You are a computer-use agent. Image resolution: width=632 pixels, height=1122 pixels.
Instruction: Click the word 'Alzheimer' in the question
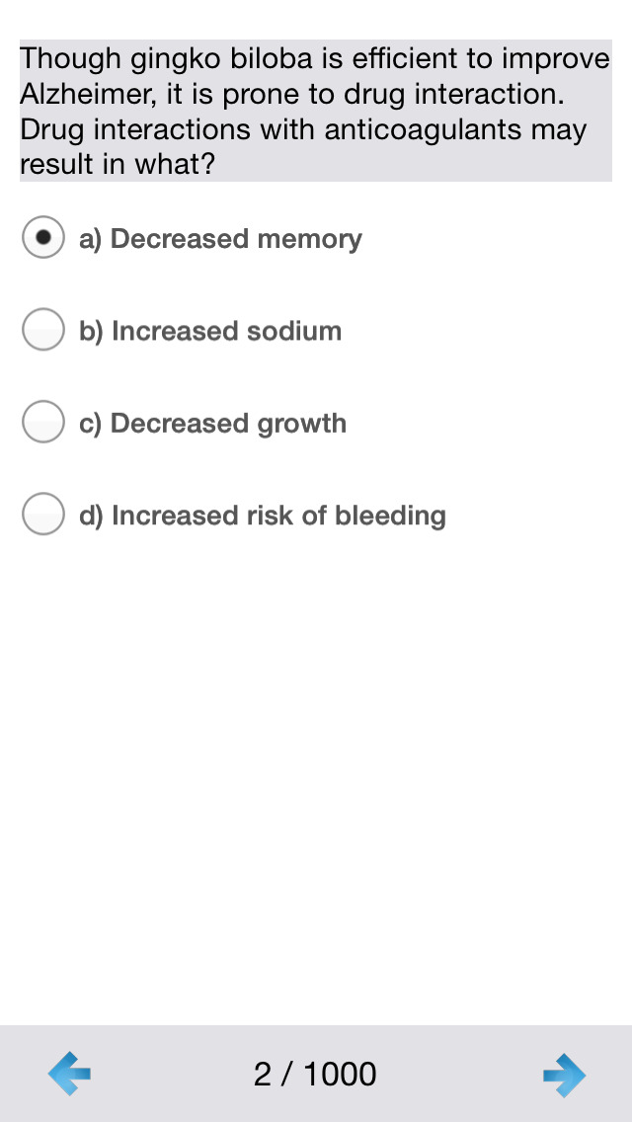[87, 95]
